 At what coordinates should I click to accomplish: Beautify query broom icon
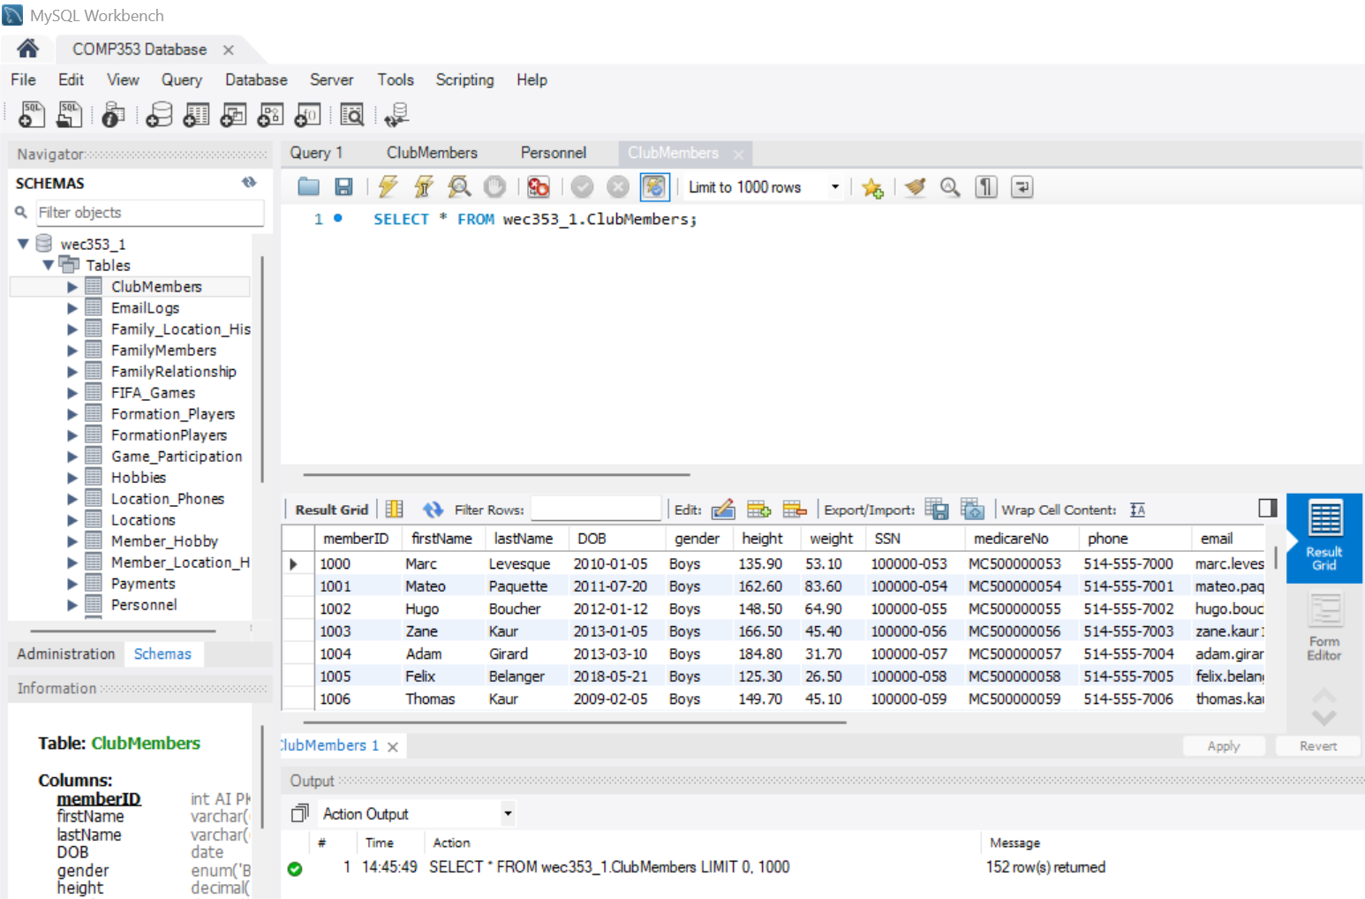(915, 186)
